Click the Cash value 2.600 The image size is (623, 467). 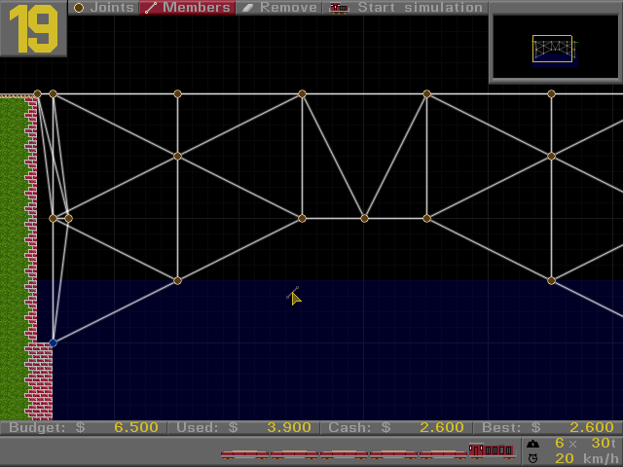pyautogui.click(x=442, y=427)
